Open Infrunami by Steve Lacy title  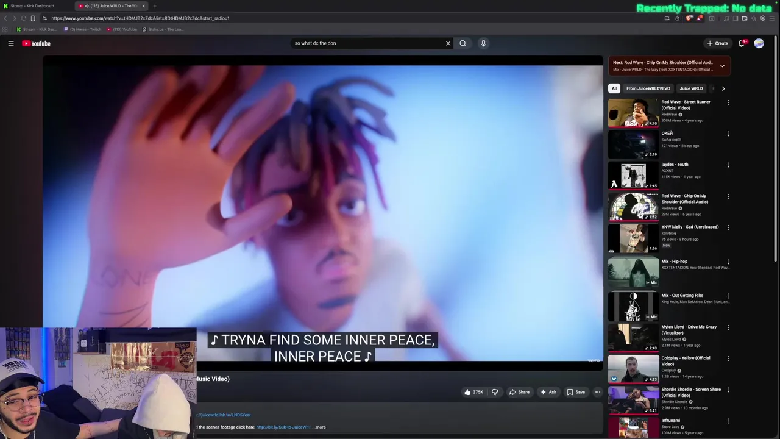click(671, 421)
